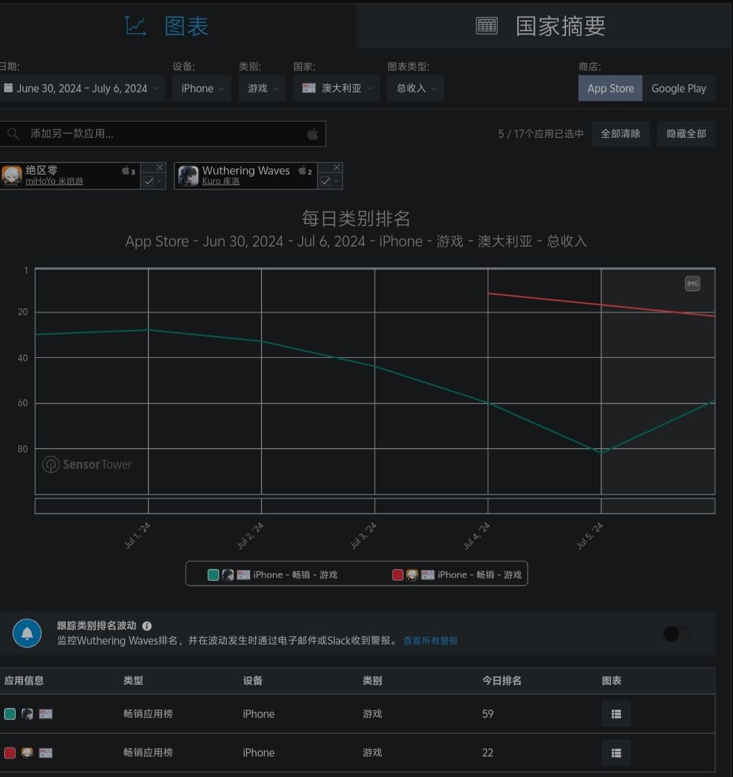
Task: Click the 今日排名 column header
Action: (x=502, y=681)
